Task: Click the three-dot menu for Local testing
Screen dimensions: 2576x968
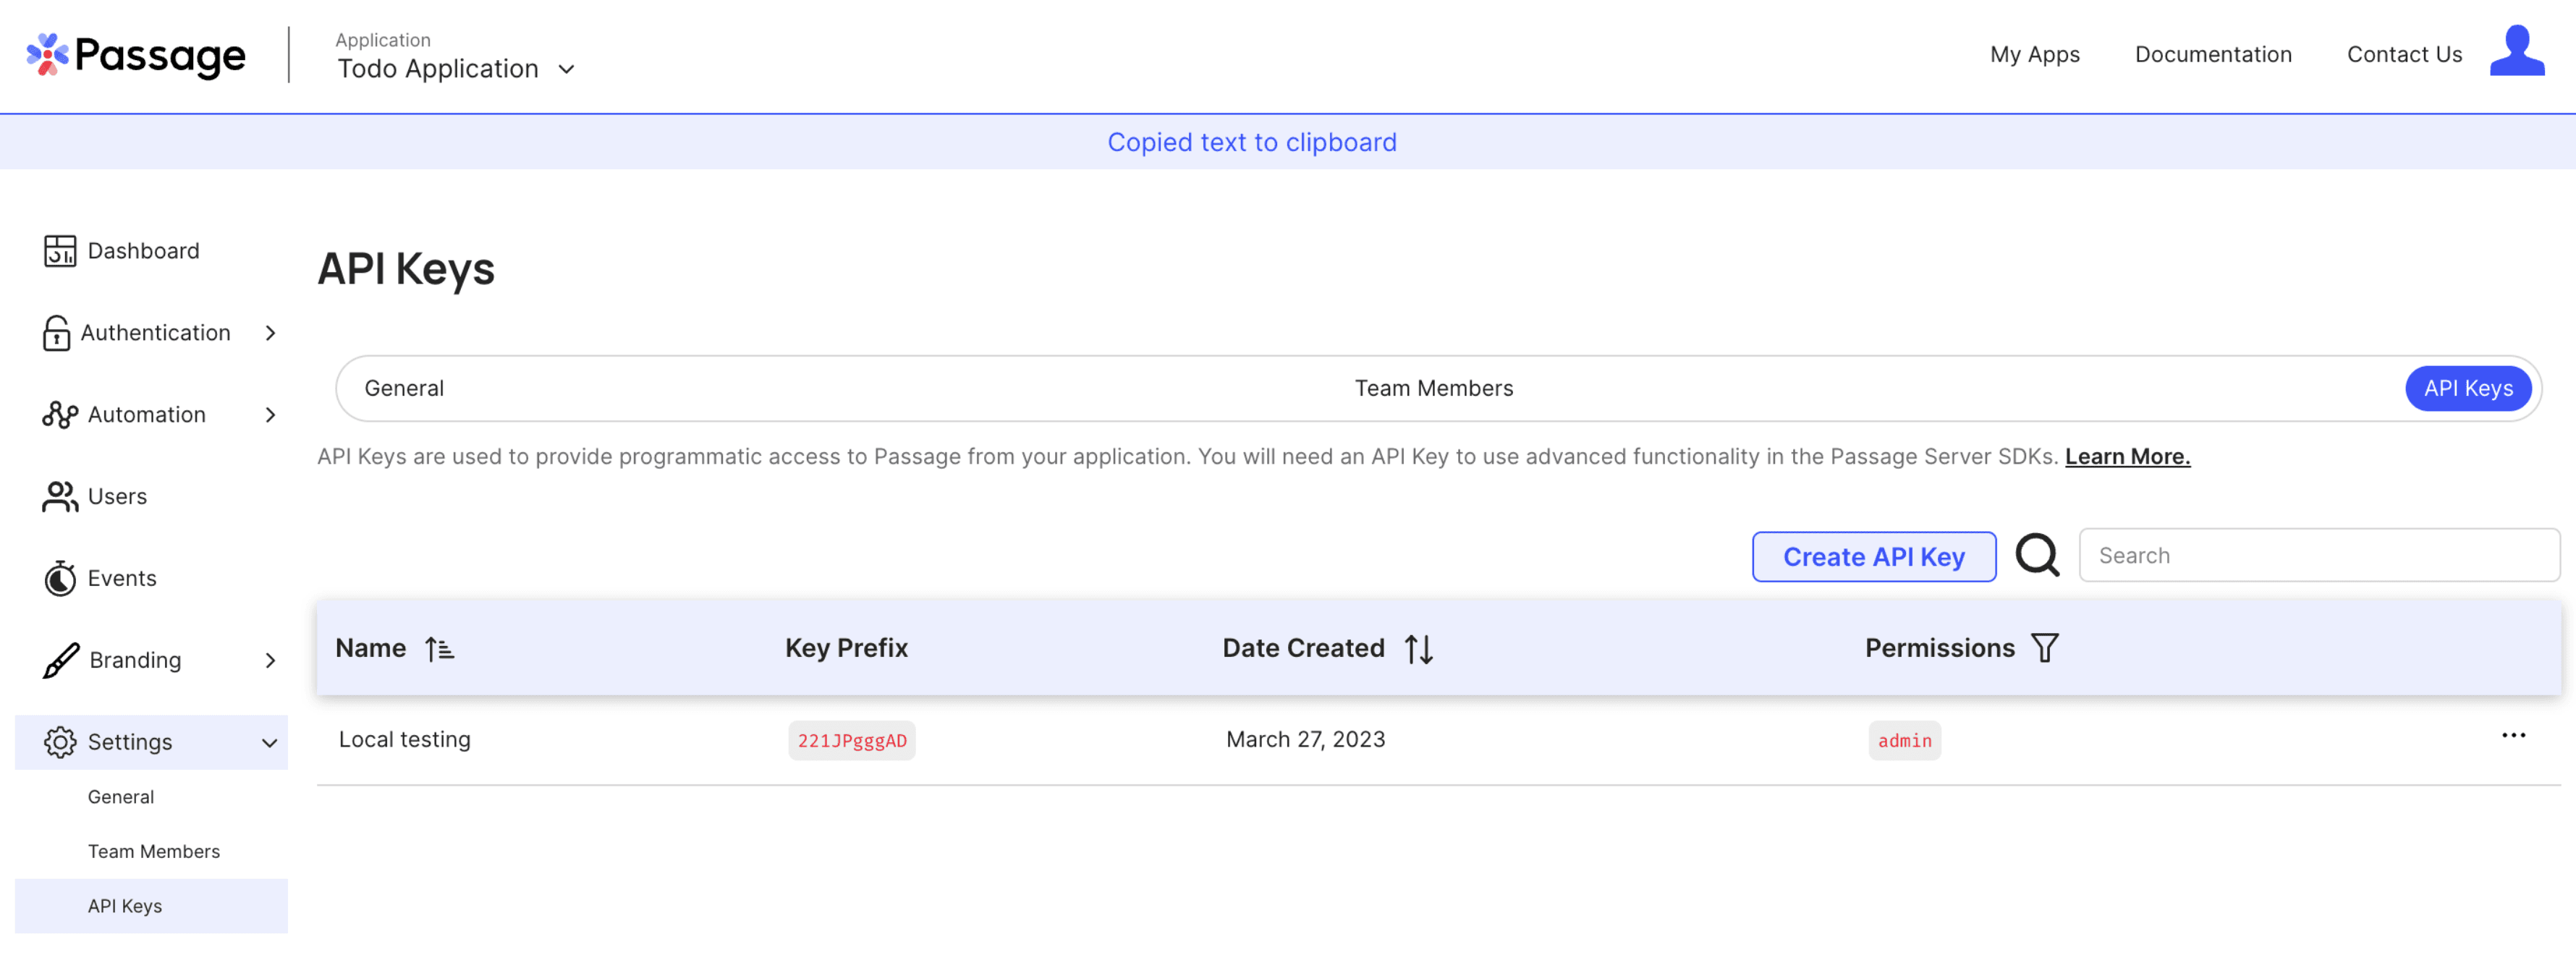Action: [2514, 738]
